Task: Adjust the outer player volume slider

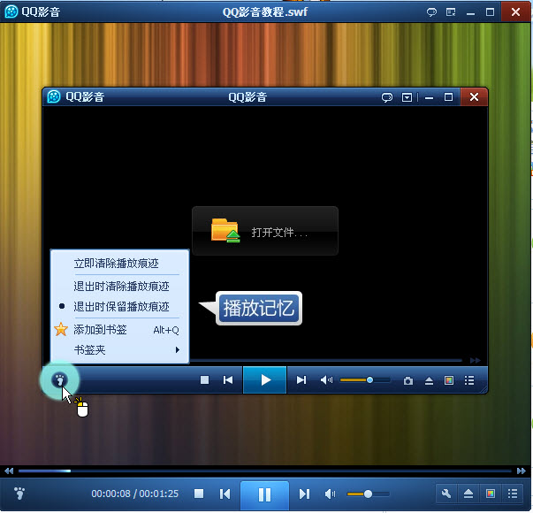Action: point(368,494)
